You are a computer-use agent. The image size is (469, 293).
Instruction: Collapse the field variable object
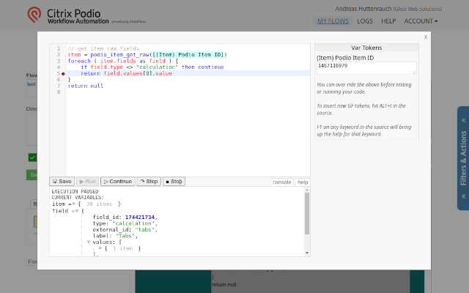click(x=77, y=210)
